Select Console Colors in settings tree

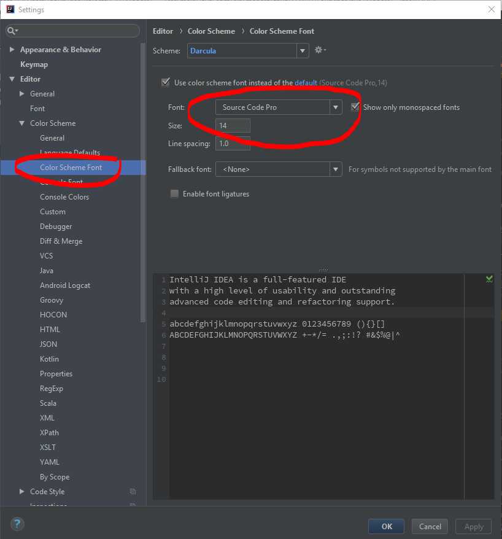tap(64, 197)
